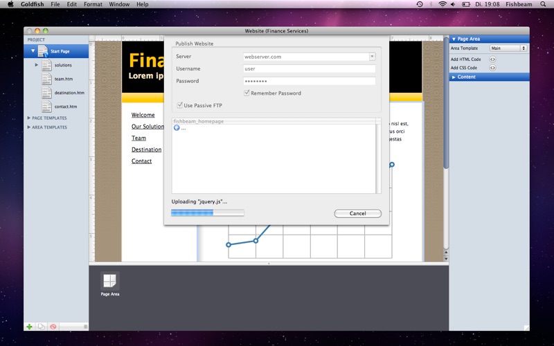Click the Add CSS Code icon
Image resolution: width=554 pixels, height=346 pixels.
pyautogui.click(x=492, y=68)
